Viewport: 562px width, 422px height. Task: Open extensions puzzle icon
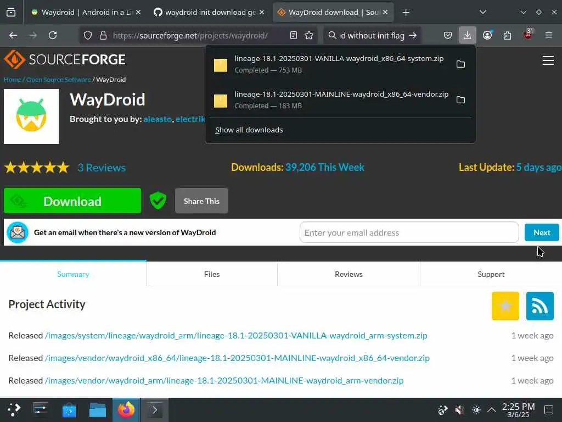(508, 36)
